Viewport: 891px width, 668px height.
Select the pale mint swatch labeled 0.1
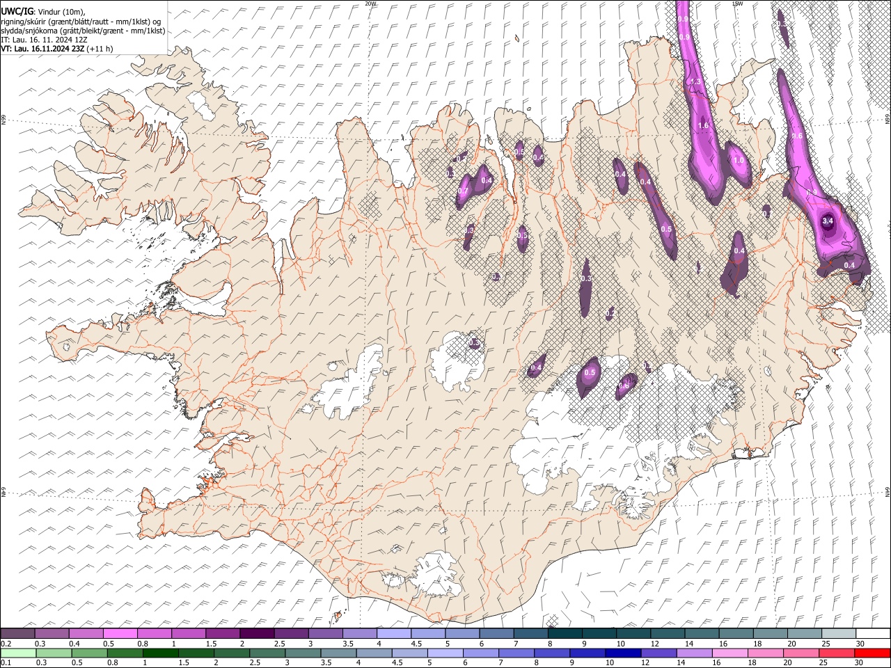(x=18, y=653)
